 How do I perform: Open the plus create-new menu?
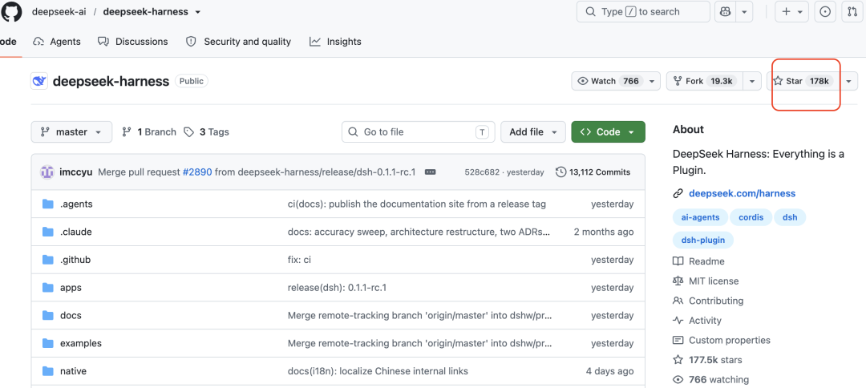pyautogui.click(x=792, y=11)
